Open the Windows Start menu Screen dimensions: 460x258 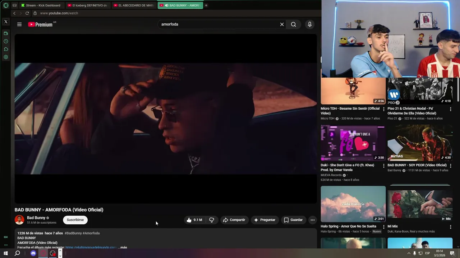[6, 253]
